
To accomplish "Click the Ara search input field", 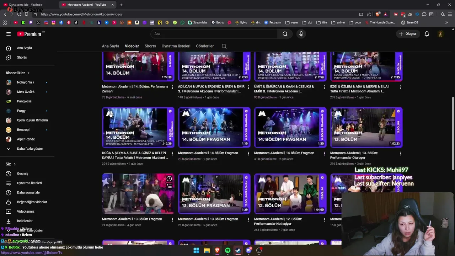I will coord(214,34).
